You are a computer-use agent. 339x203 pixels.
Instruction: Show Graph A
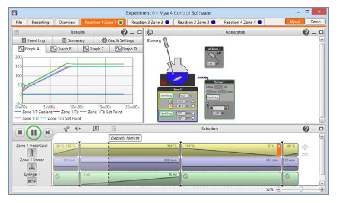[x=29, y=49]
